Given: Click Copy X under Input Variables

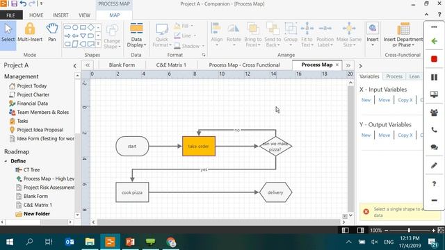Looking at the screenshot, I should point(405,100).
